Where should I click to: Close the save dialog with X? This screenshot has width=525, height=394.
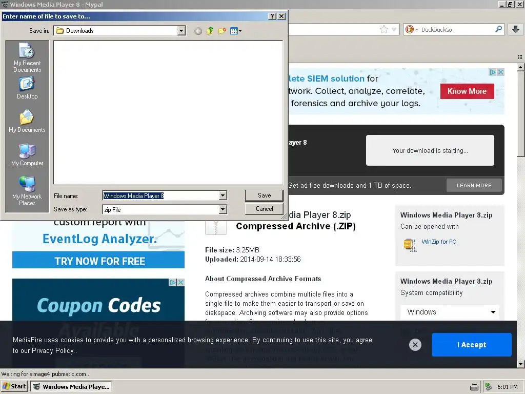281,16
